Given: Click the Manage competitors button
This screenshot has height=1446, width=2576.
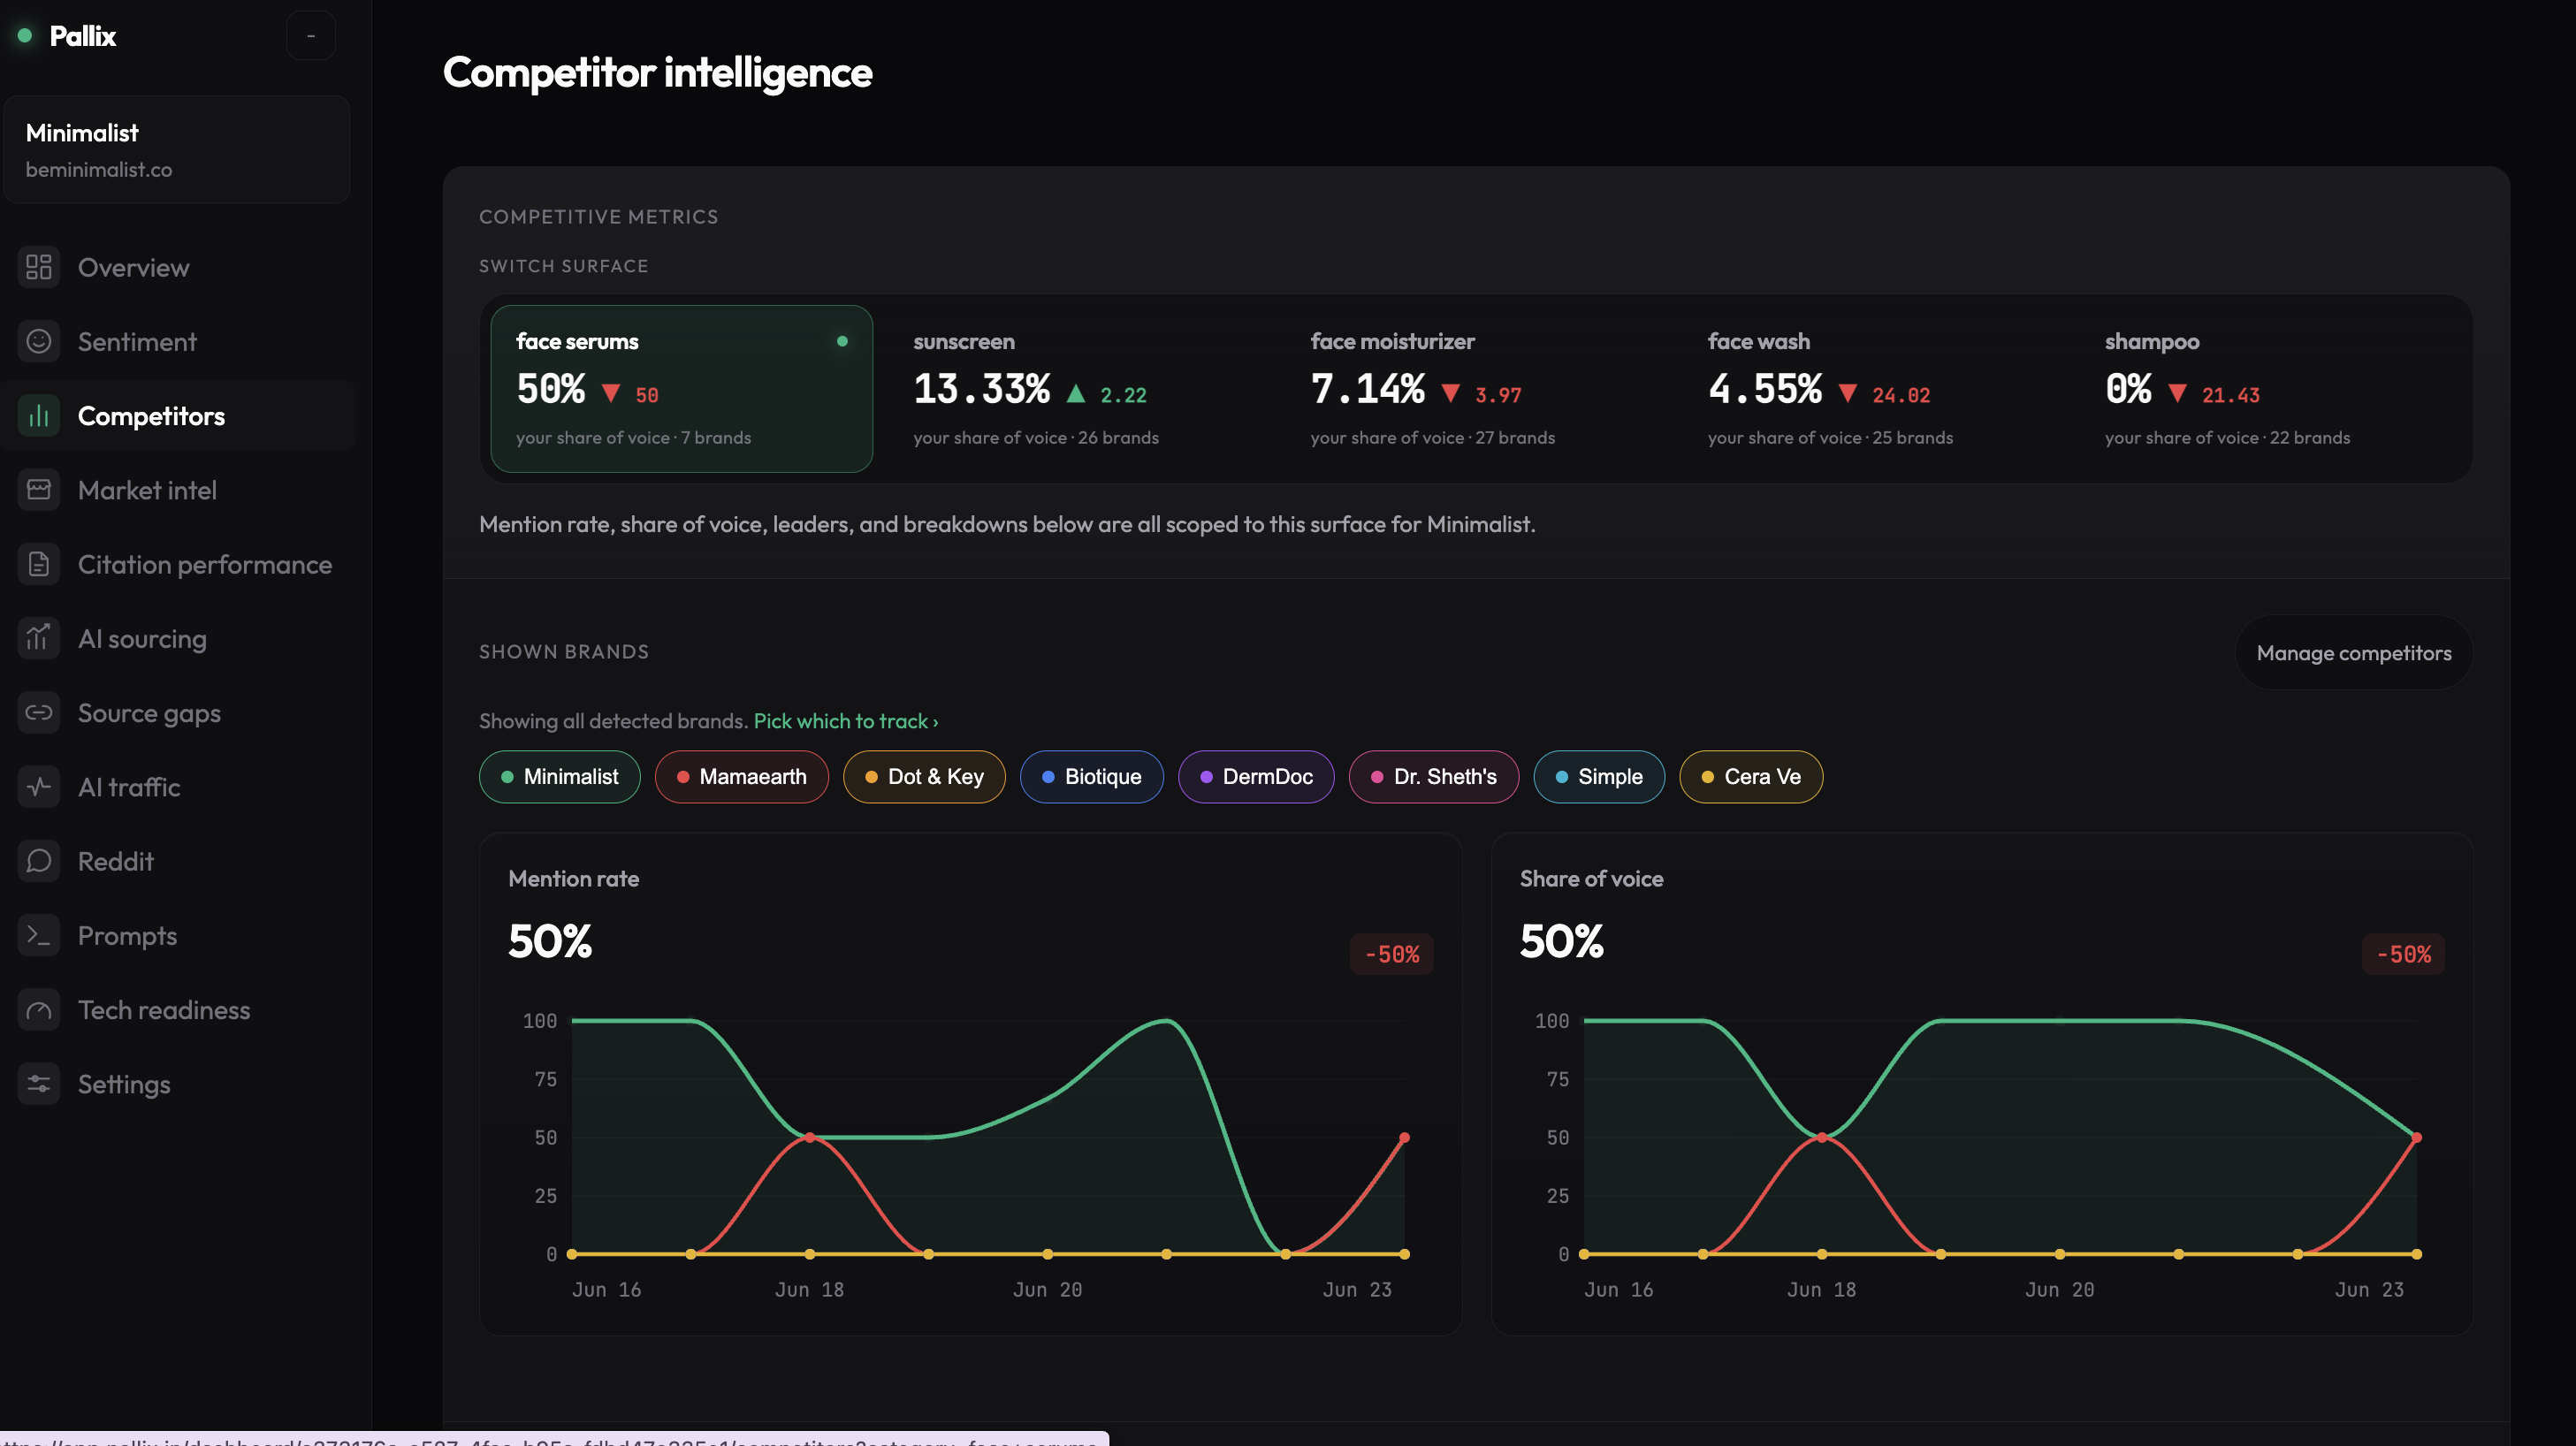Looking at the screenshot, I should pyautogui.click(x=2353, y=652).
